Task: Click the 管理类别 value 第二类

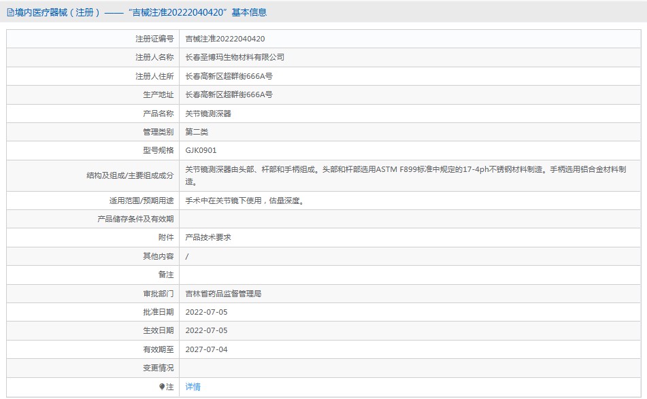Action: [x=195, y=132]
